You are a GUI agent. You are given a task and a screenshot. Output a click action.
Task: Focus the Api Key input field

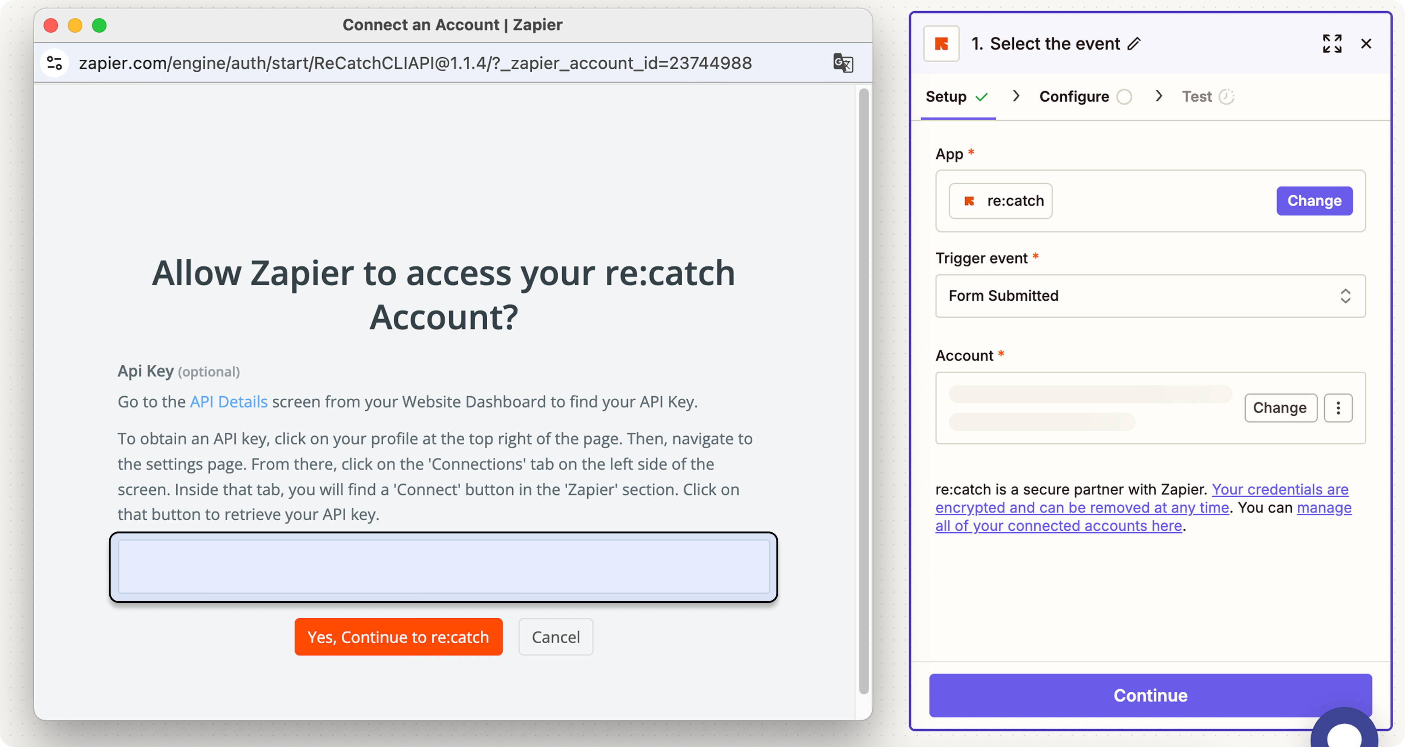tap(443, 566)
